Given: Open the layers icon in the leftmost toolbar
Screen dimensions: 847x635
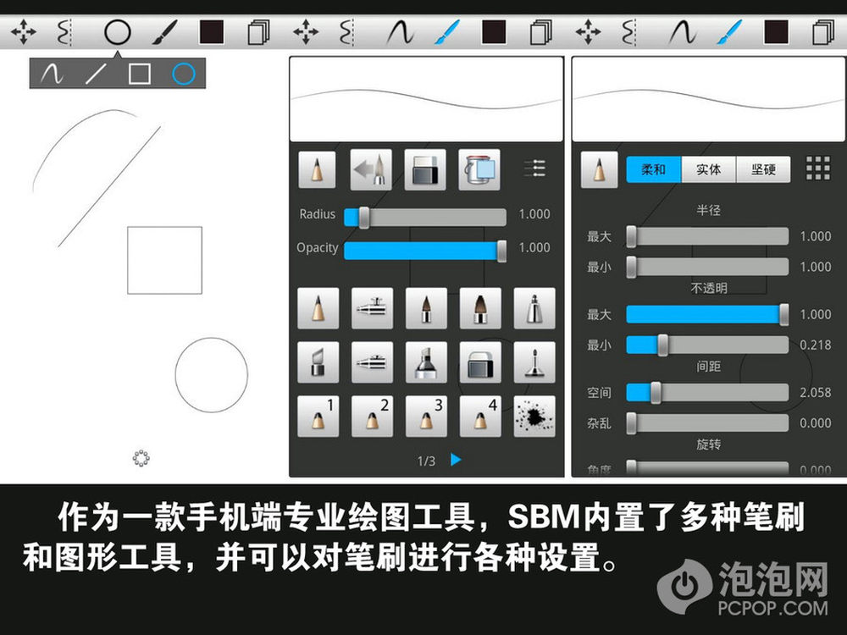Looking at the screenshot, I should click(257, 33).
